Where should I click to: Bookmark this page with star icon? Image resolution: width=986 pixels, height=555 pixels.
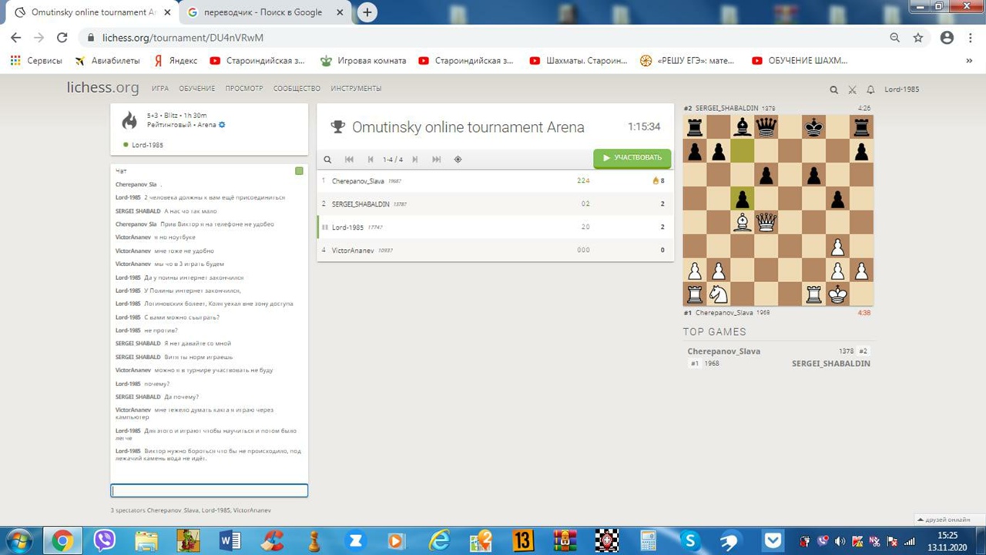coord(917,37)
